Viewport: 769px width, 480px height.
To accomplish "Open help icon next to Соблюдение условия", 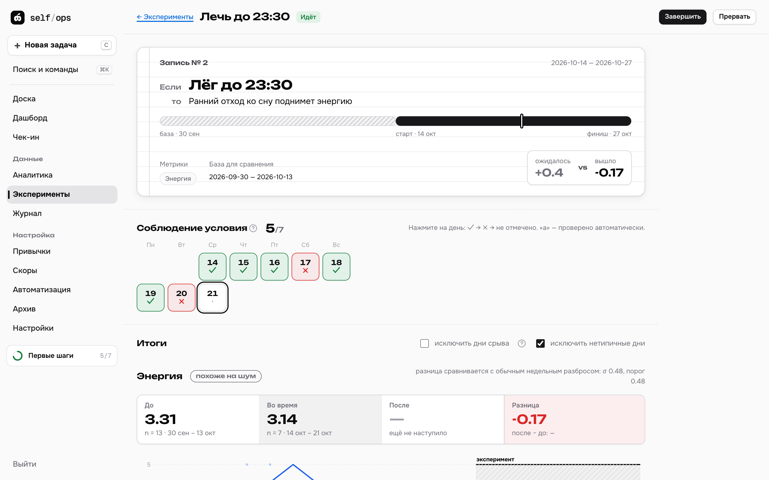I will [x=253, y=228].
